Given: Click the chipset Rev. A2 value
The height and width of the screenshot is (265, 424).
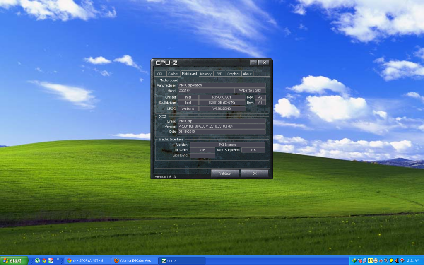Looking at the screenshot, I should (260, 97).
